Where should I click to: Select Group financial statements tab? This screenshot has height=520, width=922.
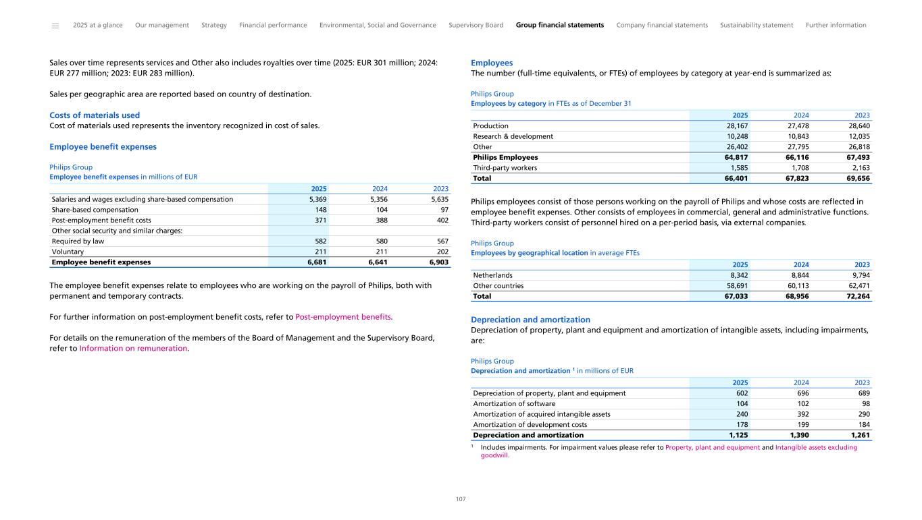tap(559, 26)
